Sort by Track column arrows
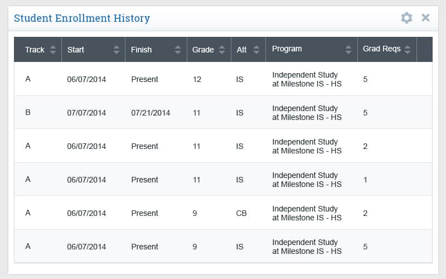The width and height of the screenshot is (446, 279). 52,50
